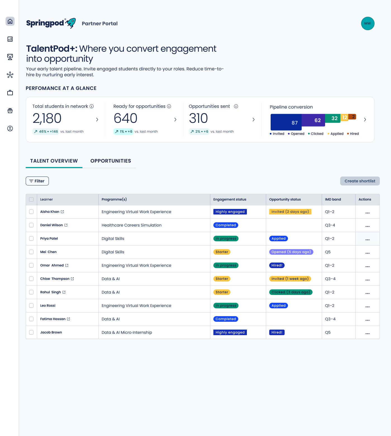Open Chloe Thompson's external profile link icon
Screen dimensions: 391x436
[72, 279]
